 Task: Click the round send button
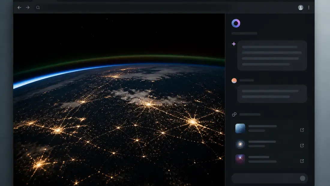point(302,178)
